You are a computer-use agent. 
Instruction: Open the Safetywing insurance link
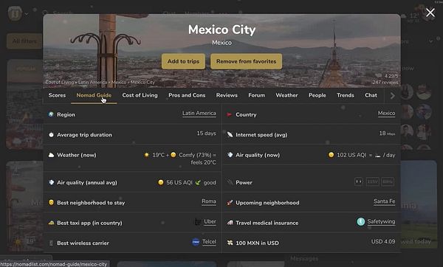(x=381, y=221)
